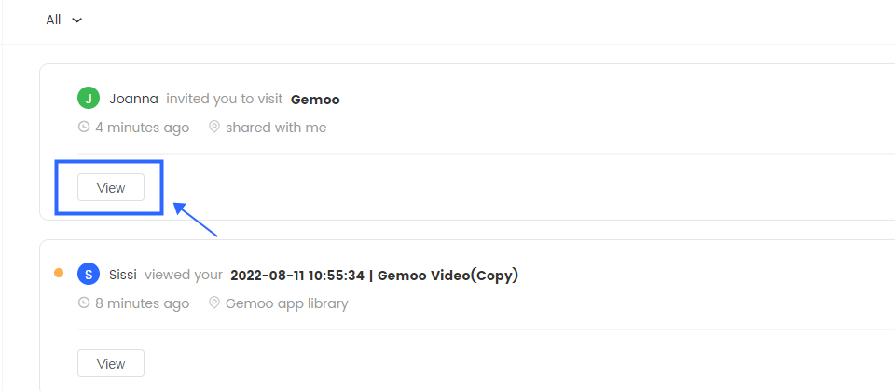895x391 pixels.
Task: Click Joanna's green J avatar
Action: pyautogui.click(x=89, y=99)
